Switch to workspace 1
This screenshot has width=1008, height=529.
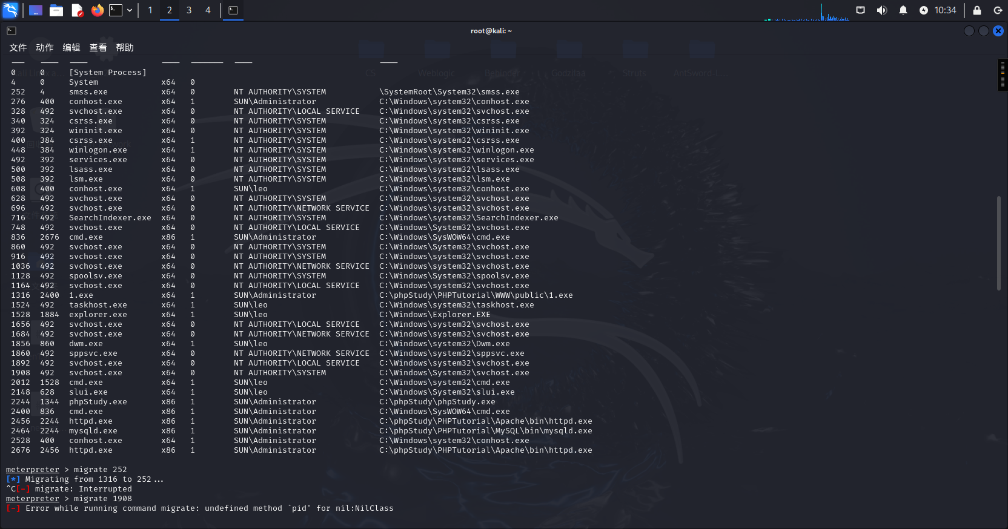tap(150, 10)
